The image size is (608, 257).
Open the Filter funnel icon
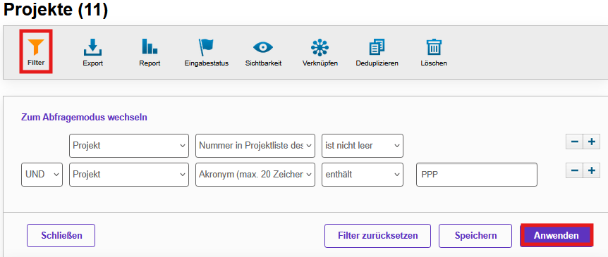tap(36, 47)
